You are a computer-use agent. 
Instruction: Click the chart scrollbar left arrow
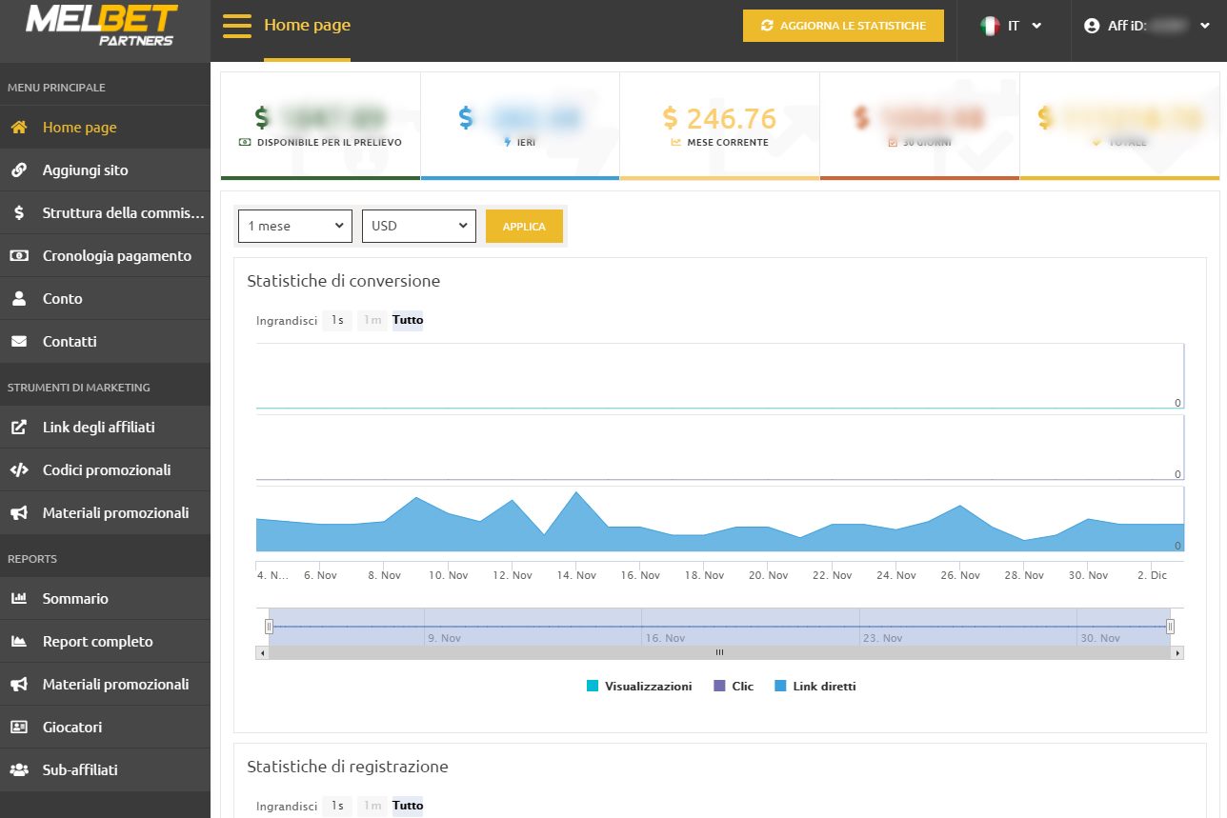tap(262, 652)
